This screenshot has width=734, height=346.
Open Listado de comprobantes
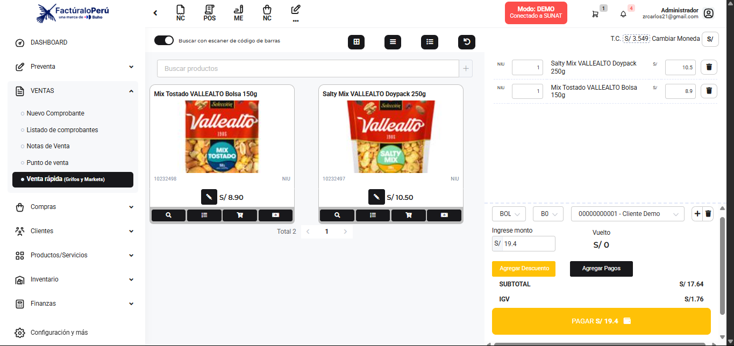62,130
